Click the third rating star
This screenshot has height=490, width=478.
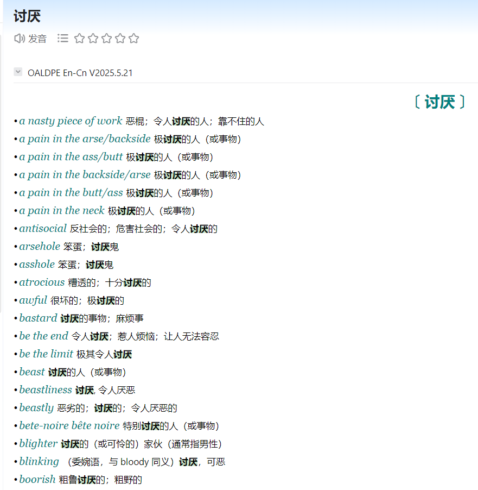pyautogui.click(x=107, y=38)
